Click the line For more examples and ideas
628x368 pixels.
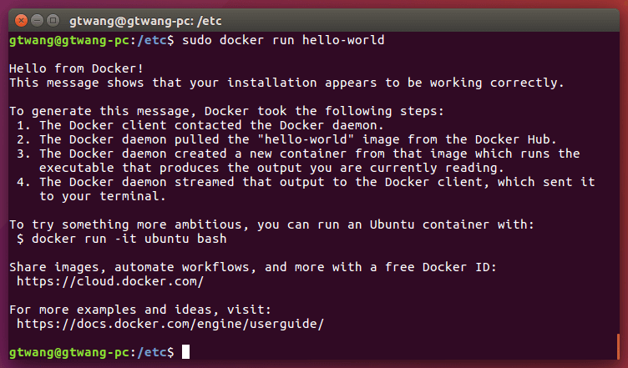pyautogui.click(x=140, y=310)
